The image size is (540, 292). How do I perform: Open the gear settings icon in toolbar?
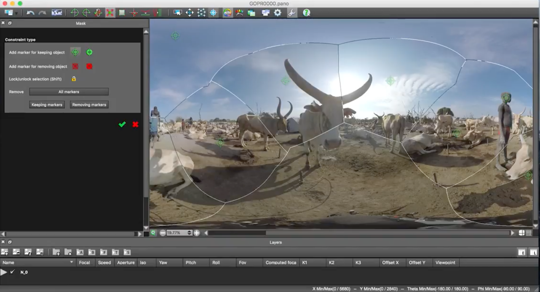coord(278,13)
